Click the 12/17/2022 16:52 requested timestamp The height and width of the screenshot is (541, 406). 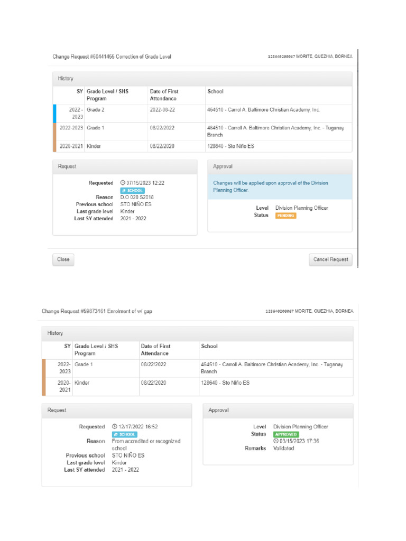pyautogui.click(x=138, y=427)
